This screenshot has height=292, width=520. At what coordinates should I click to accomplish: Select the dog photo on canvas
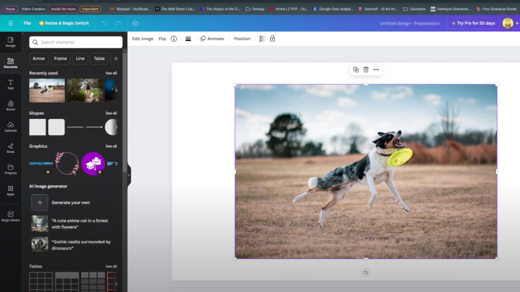pyautogui.click(x=366, y=171)
